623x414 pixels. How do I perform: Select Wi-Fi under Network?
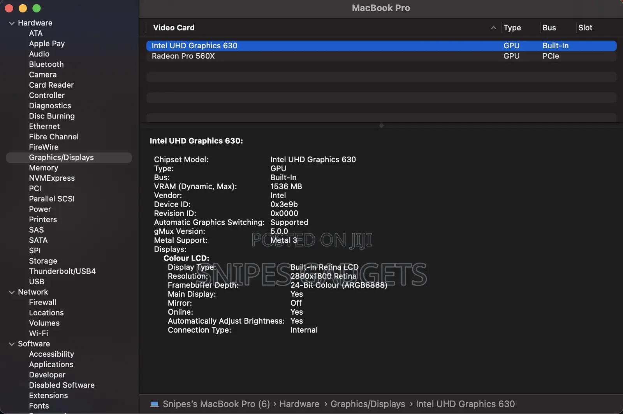(x=39, y=333)
